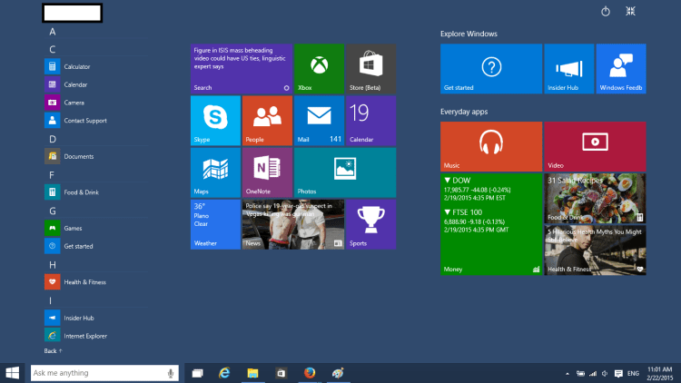
Task: Launch the Skype tile
Action: pyautogui.click(x=215, y=121)
